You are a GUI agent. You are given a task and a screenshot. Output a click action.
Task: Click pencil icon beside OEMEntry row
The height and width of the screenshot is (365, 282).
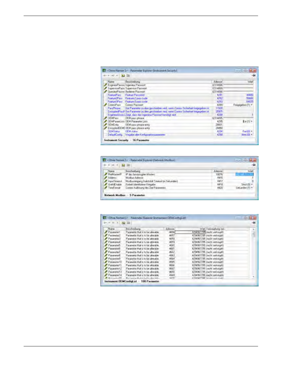(x=105, y=125)
